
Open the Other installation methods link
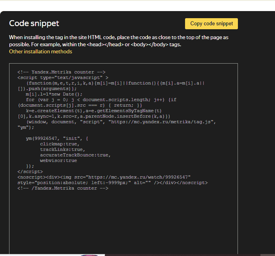[x=41, y=51]
